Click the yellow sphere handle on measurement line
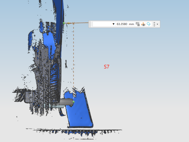Image resolution: width=189 pixels, height=142 pixels. (x=68, y=23)
